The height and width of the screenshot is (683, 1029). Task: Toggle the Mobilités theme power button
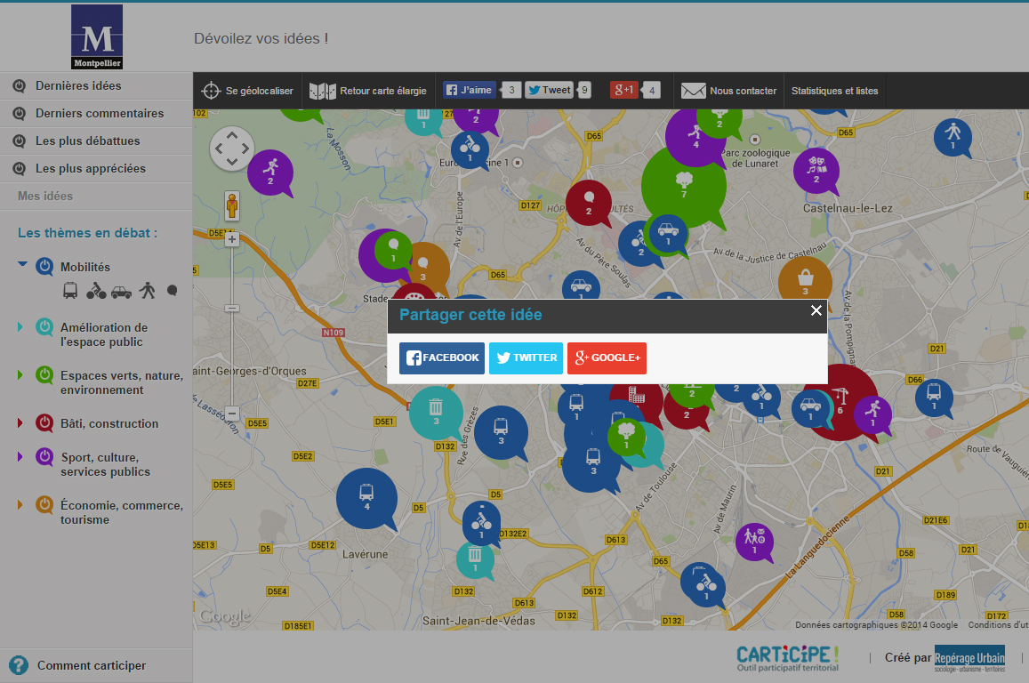pos(44,267)
